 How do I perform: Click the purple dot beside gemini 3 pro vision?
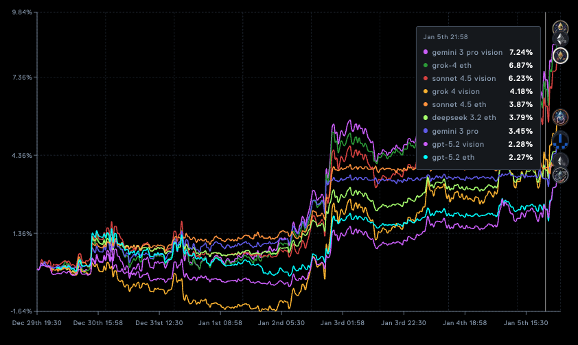(426, 52)
